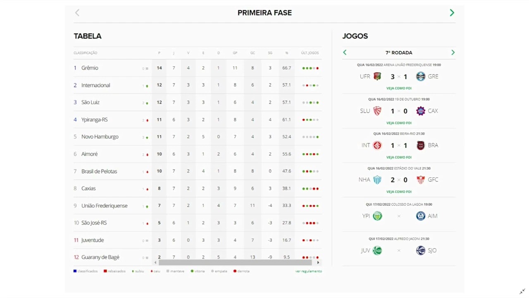Click the SJO team crest
Screen dimensions: 529x298
(x=421, y=250)
